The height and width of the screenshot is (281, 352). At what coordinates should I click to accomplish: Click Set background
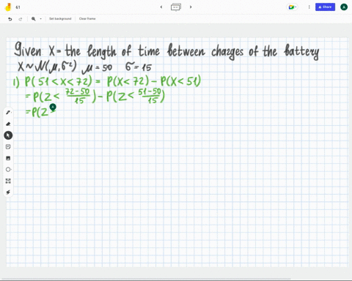pos(60,19)
